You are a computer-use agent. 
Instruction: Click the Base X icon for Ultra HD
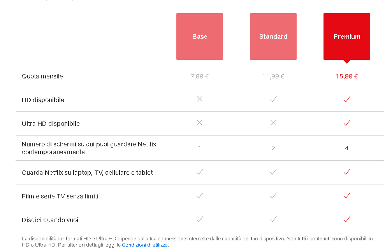click(x=200, y=122)
